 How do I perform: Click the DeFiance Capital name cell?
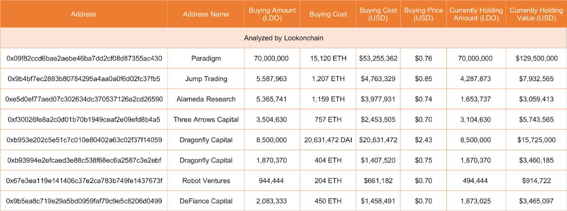coord(206,201)
